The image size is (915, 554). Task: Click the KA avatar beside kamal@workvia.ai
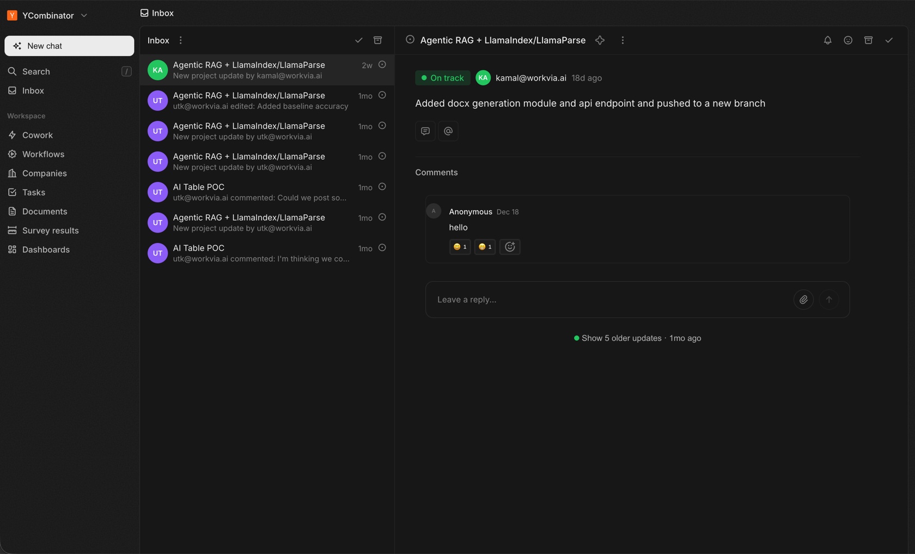pos(483,78)
